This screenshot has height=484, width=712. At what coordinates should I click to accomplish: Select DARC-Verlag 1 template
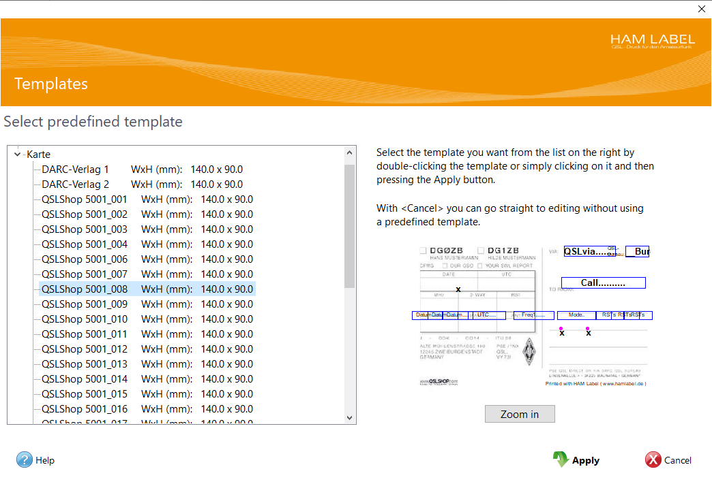(142, 170)
